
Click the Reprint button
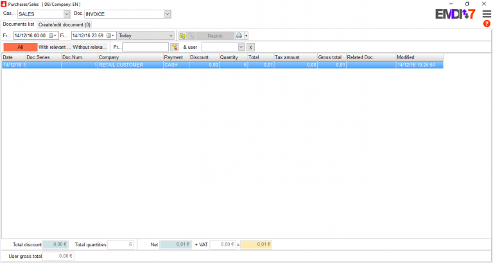(x=215, y=36)
